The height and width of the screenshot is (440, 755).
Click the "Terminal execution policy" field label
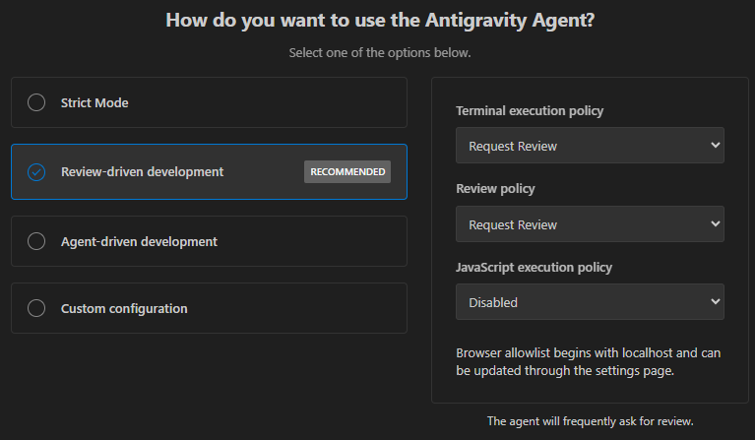(530, 110)
